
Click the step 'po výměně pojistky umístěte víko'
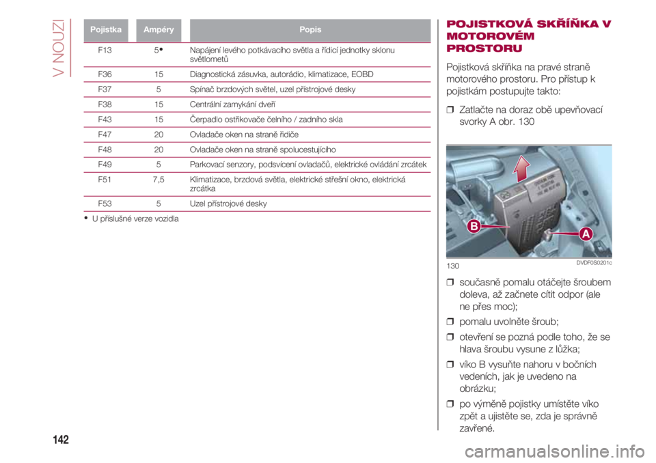pyautogui.click(x=529, y=416)
